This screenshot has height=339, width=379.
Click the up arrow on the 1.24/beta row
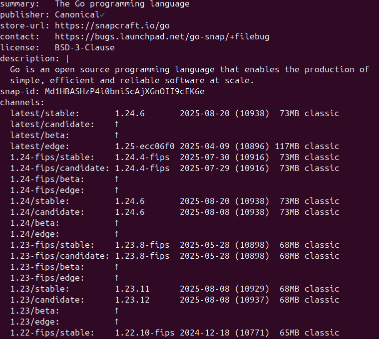pyautogui.click(x=117, y=223)
